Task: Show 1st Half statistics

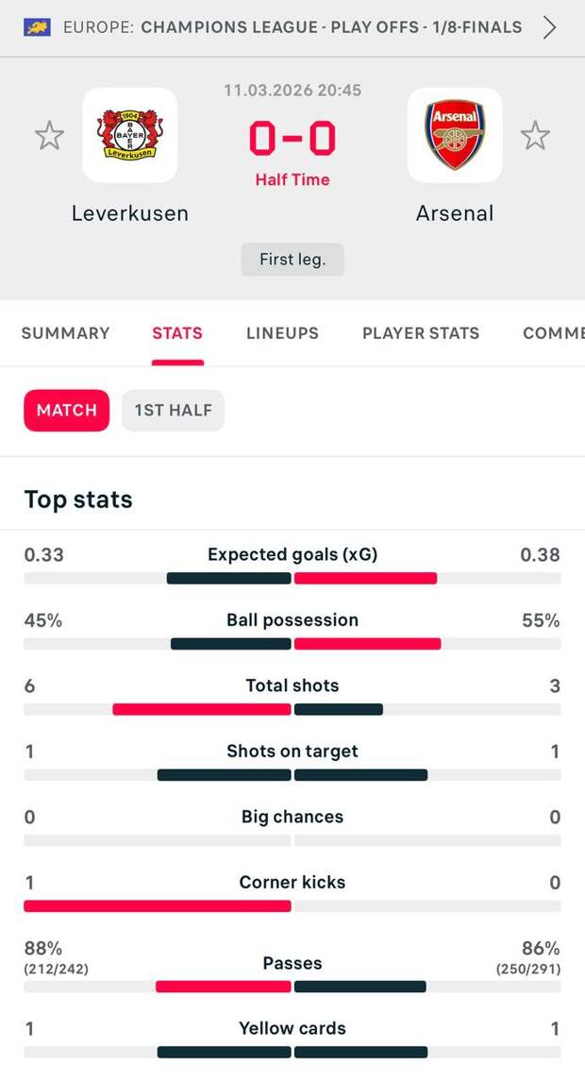Action: [173, 411]
